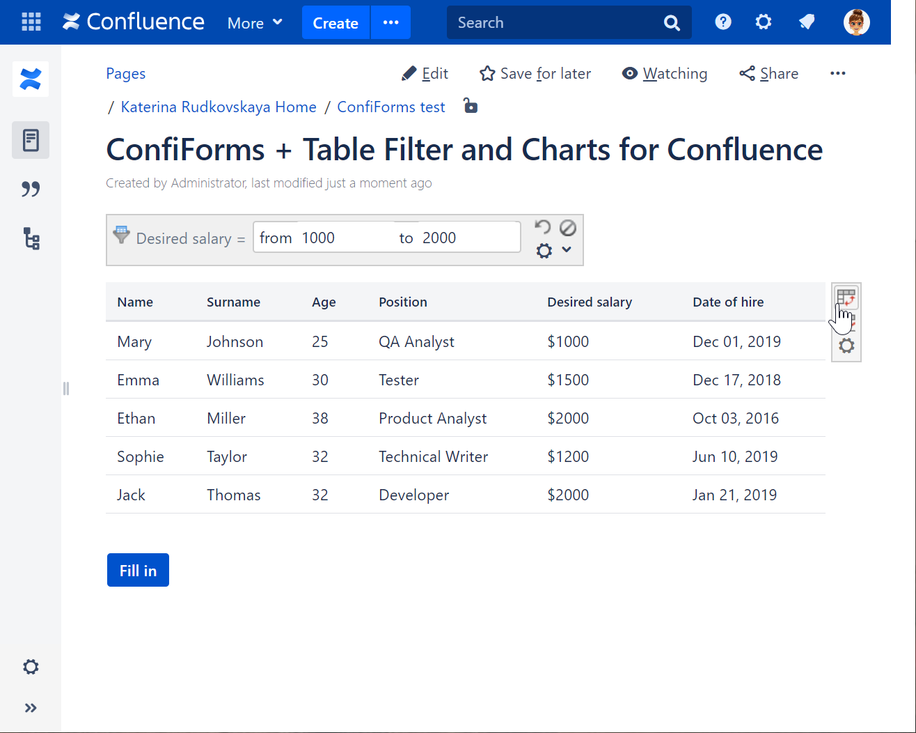Open the More navigation dropdown
Screen dimensions: 916x733
(253, 22)
